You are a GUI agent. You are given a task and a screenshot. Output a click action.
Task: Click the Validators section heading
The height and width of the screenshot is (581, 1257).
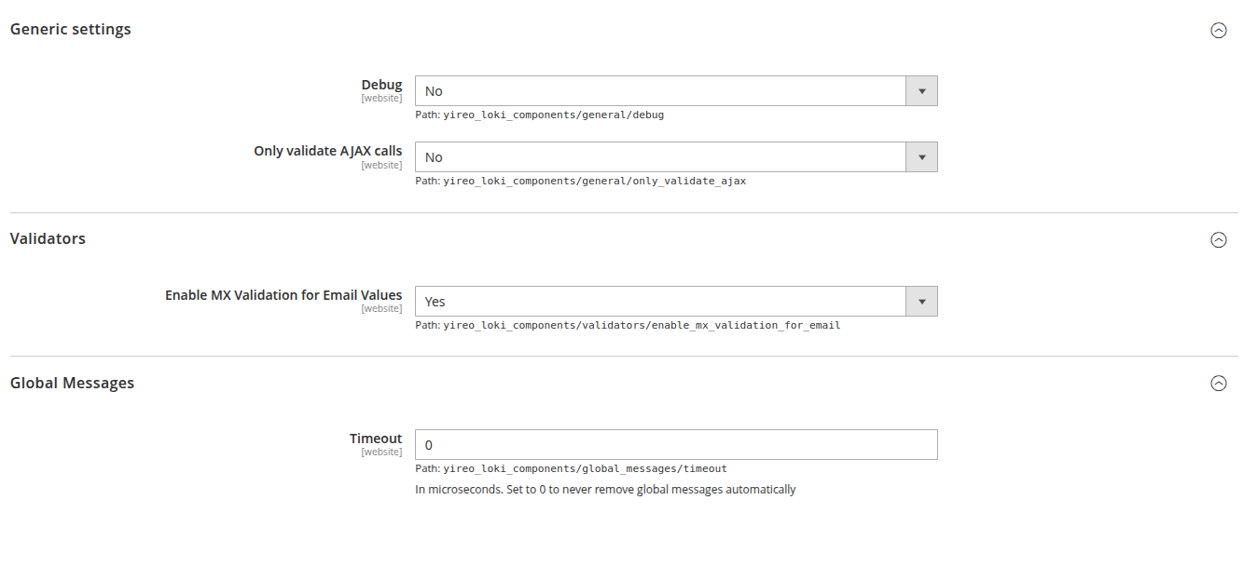[x=48, y=238]
